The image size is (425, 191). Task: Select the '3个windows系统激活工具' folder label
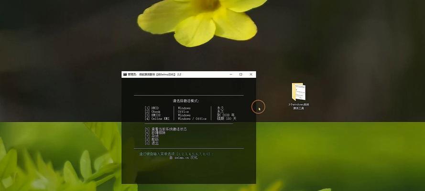pyautogui.click(x=299, y=106)
